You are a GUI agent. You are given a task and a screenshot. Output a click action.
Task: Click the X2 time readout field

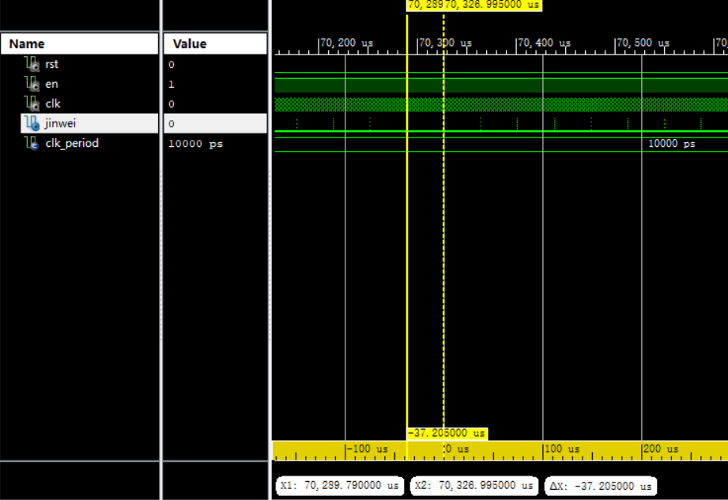[474, 486]
